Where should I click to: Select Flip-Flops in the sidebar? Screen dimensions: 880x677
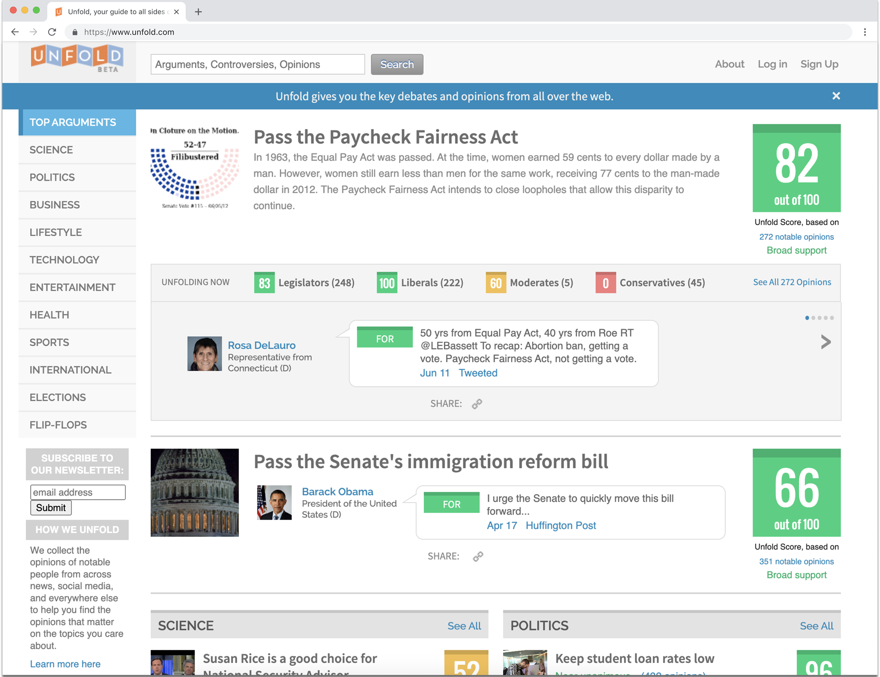click(x=58, y=425)
